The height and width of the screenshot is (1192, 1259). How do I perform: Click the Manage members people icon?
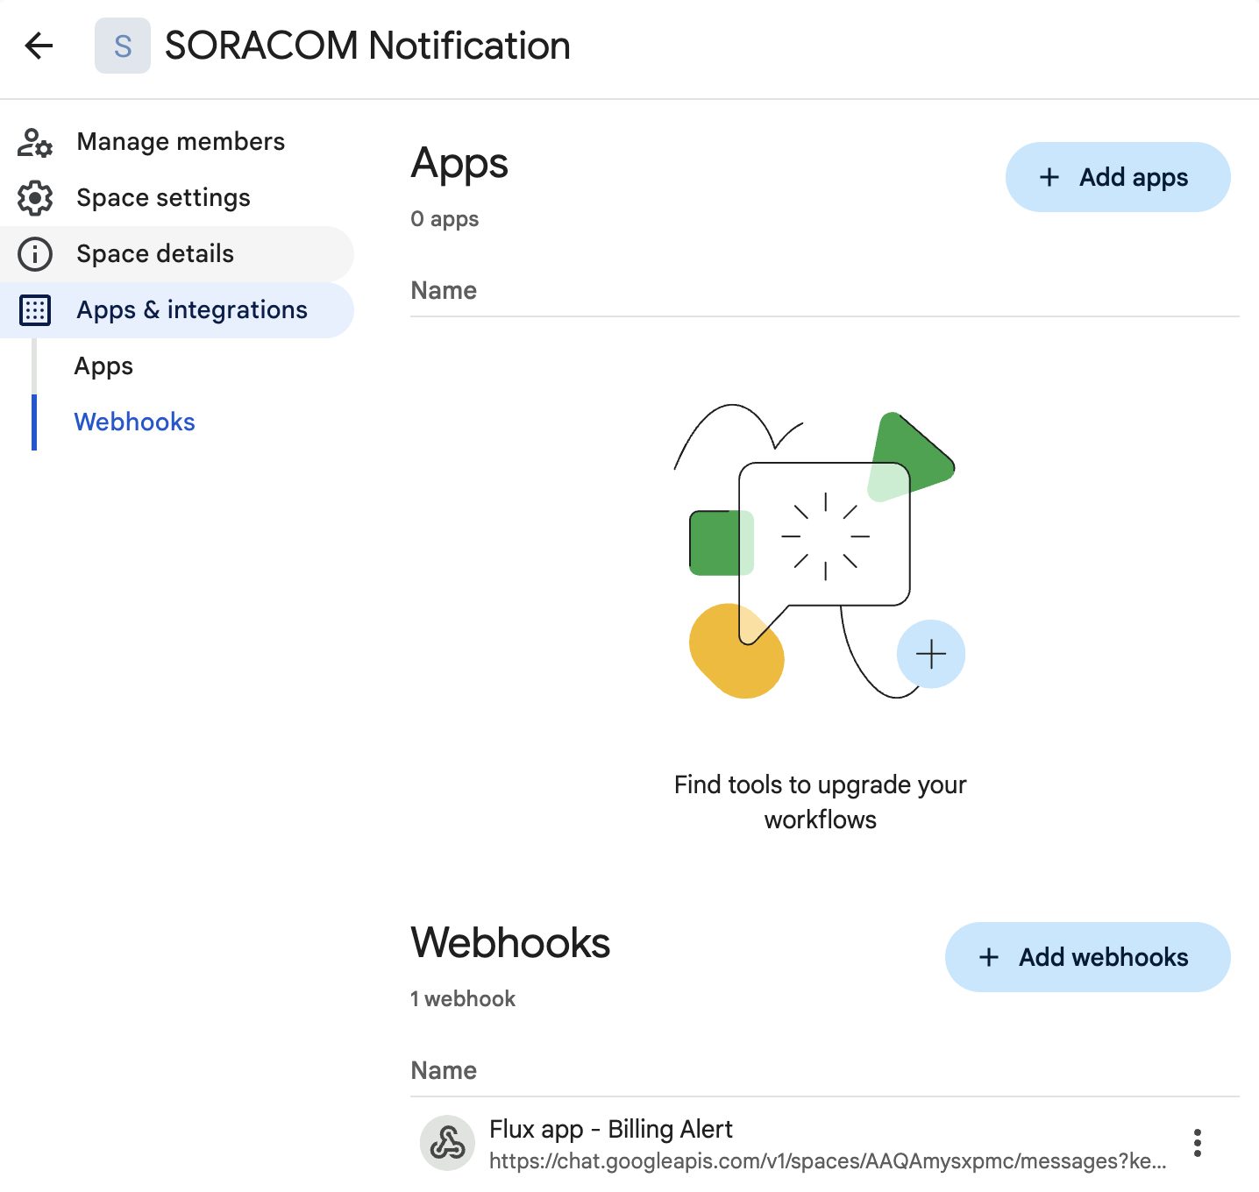click(x=35, y=142)
